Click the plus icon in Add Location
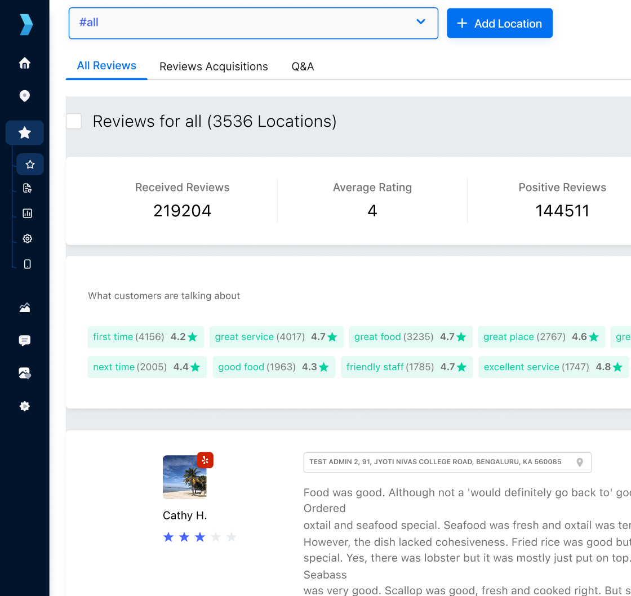 (462, 23)
